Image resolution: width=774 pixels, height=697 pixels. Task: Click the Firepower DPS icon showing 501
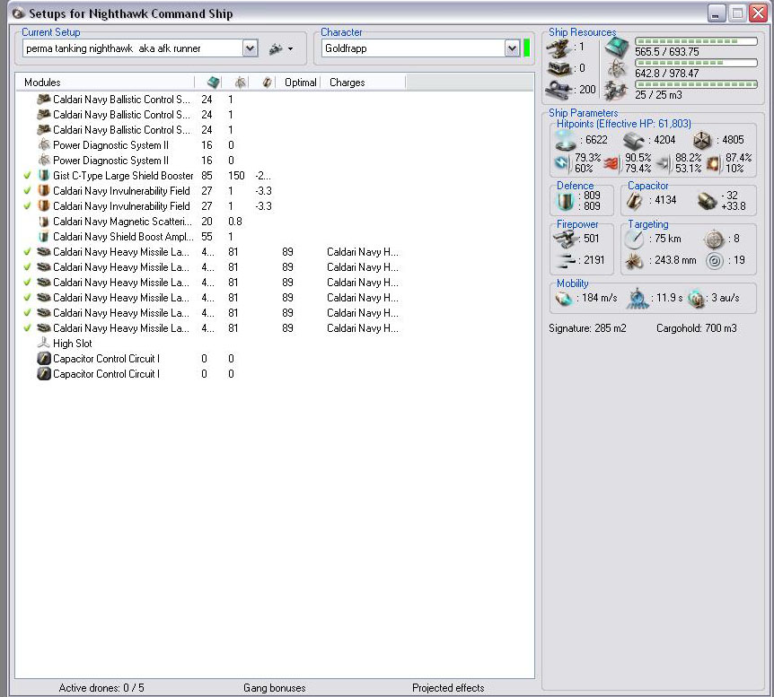565,239
